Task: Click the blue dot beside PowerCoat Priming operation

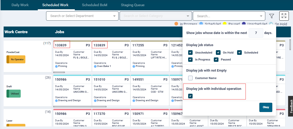Action: pos(56,66)
